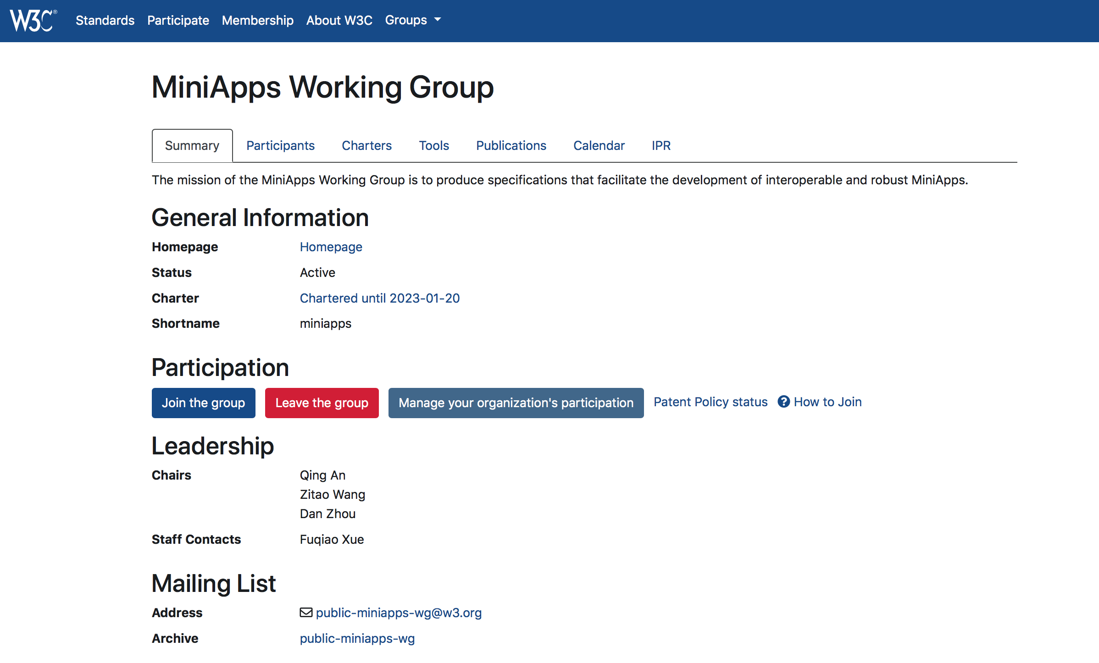The height and width of the screenshot is (663, 1099).
Task: Expand the Groups dropdown menu
Action: pyautogui.click(x=413, y=20)
